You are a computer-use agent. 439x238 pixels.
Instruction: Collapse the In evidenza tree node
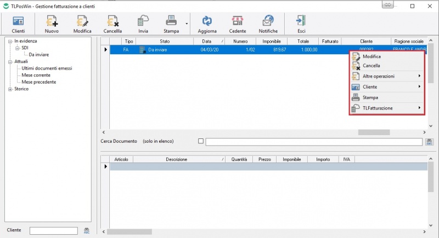pos(10,41)
